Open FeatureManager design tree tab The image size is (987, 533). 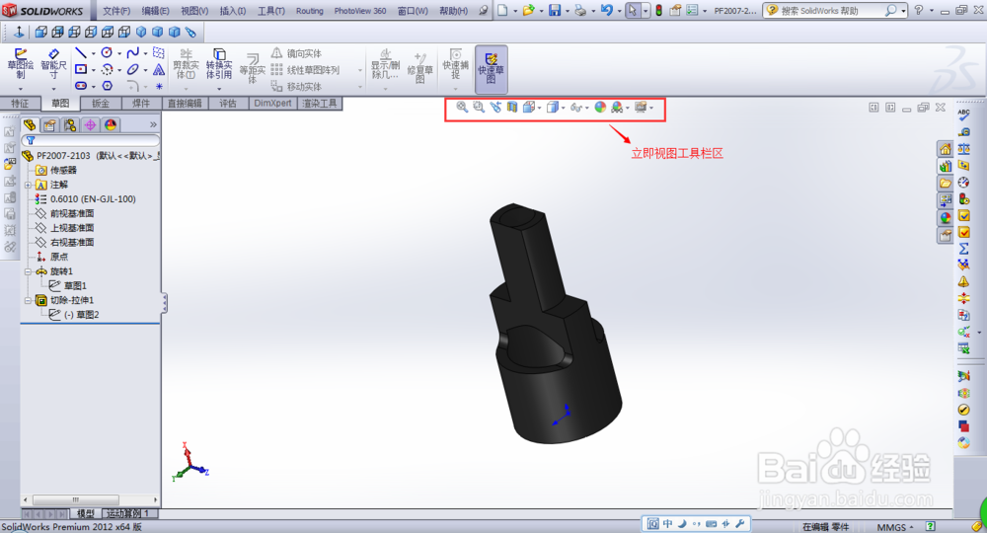pyautogui.click(x=30, y=124)
